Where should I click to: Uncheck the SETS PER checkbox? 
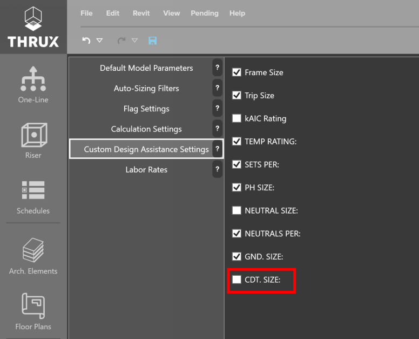coord(236,164)
